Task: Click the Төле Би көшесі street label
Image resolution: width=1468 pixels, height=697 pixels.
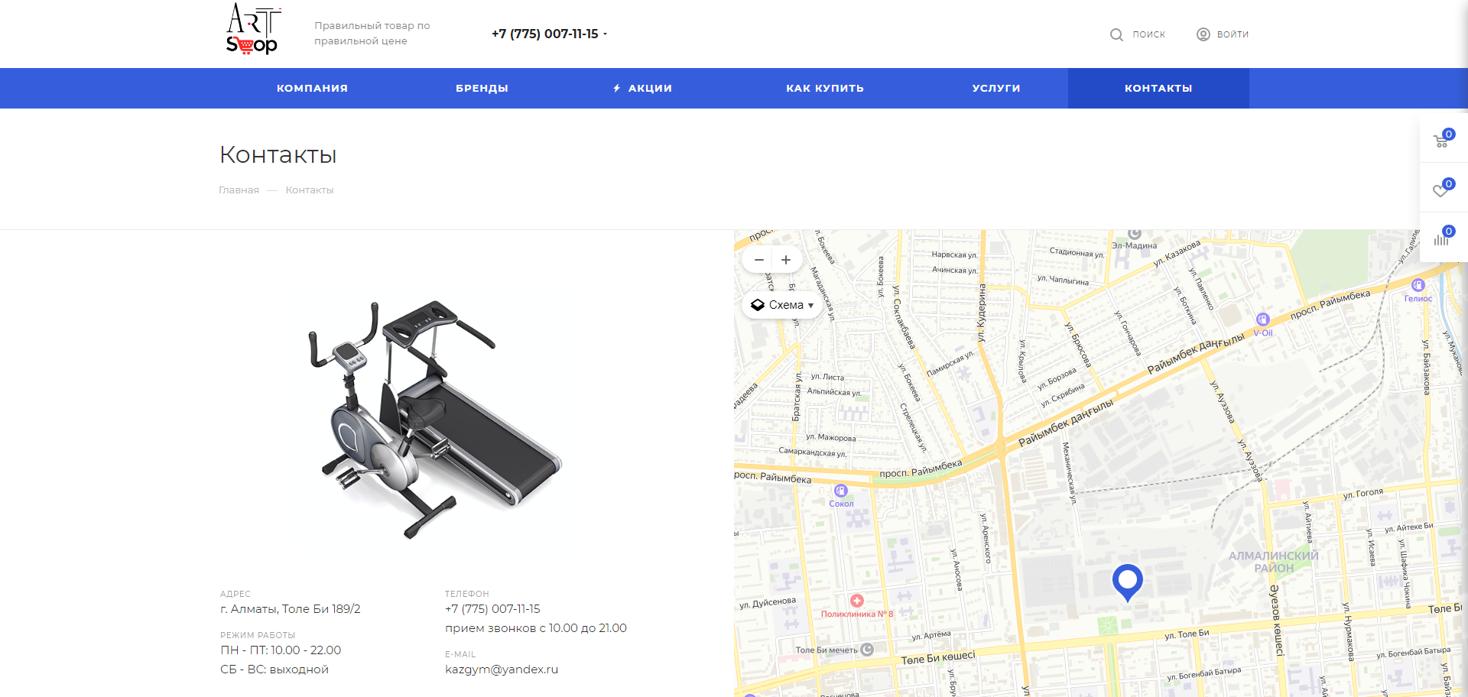Action: point(938,658)
